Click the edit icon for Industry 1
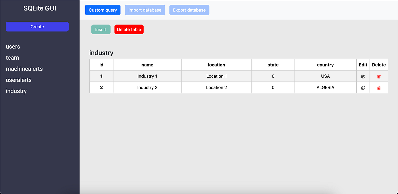The width and height of the screenshot is (398, 194). [363, 76]
